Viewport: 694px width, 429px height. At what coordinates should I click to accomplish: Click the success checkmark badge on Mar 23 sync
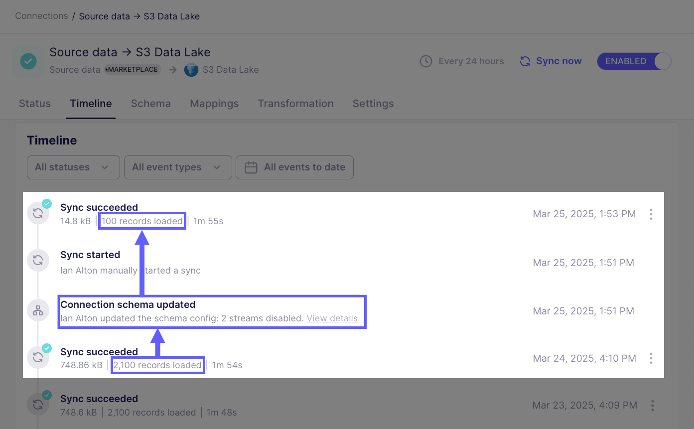(46, 395)
